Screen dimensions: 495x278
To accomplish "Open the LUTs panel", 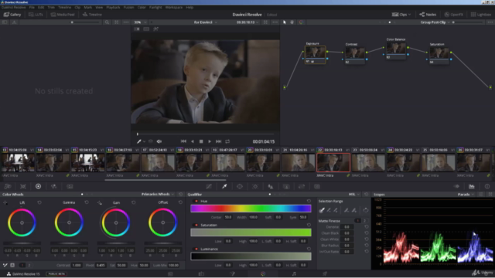I will coord(36,15).
